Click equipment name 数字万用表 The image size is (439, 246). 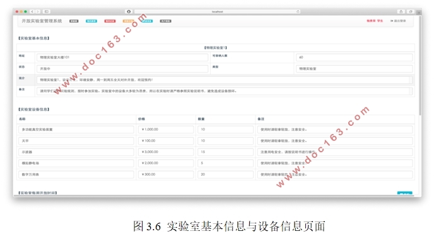pyautogui.click(x=76, y=174)
